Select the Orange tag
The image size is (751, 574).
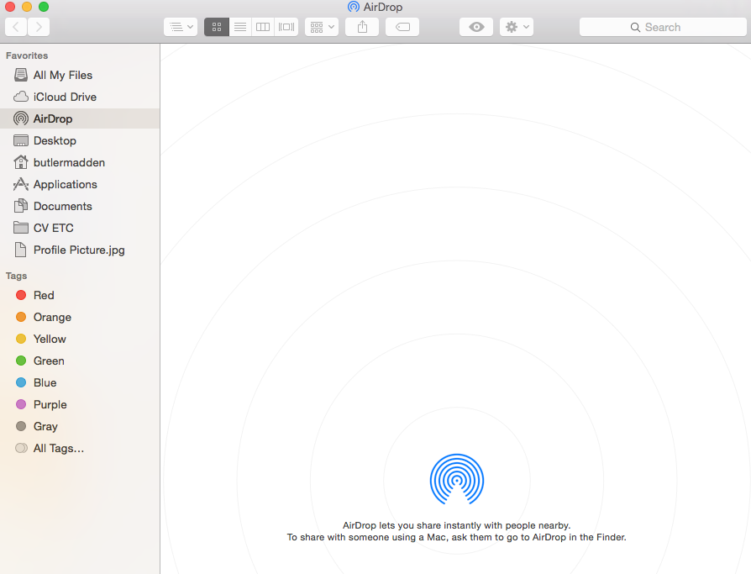(x=80, y=317)
